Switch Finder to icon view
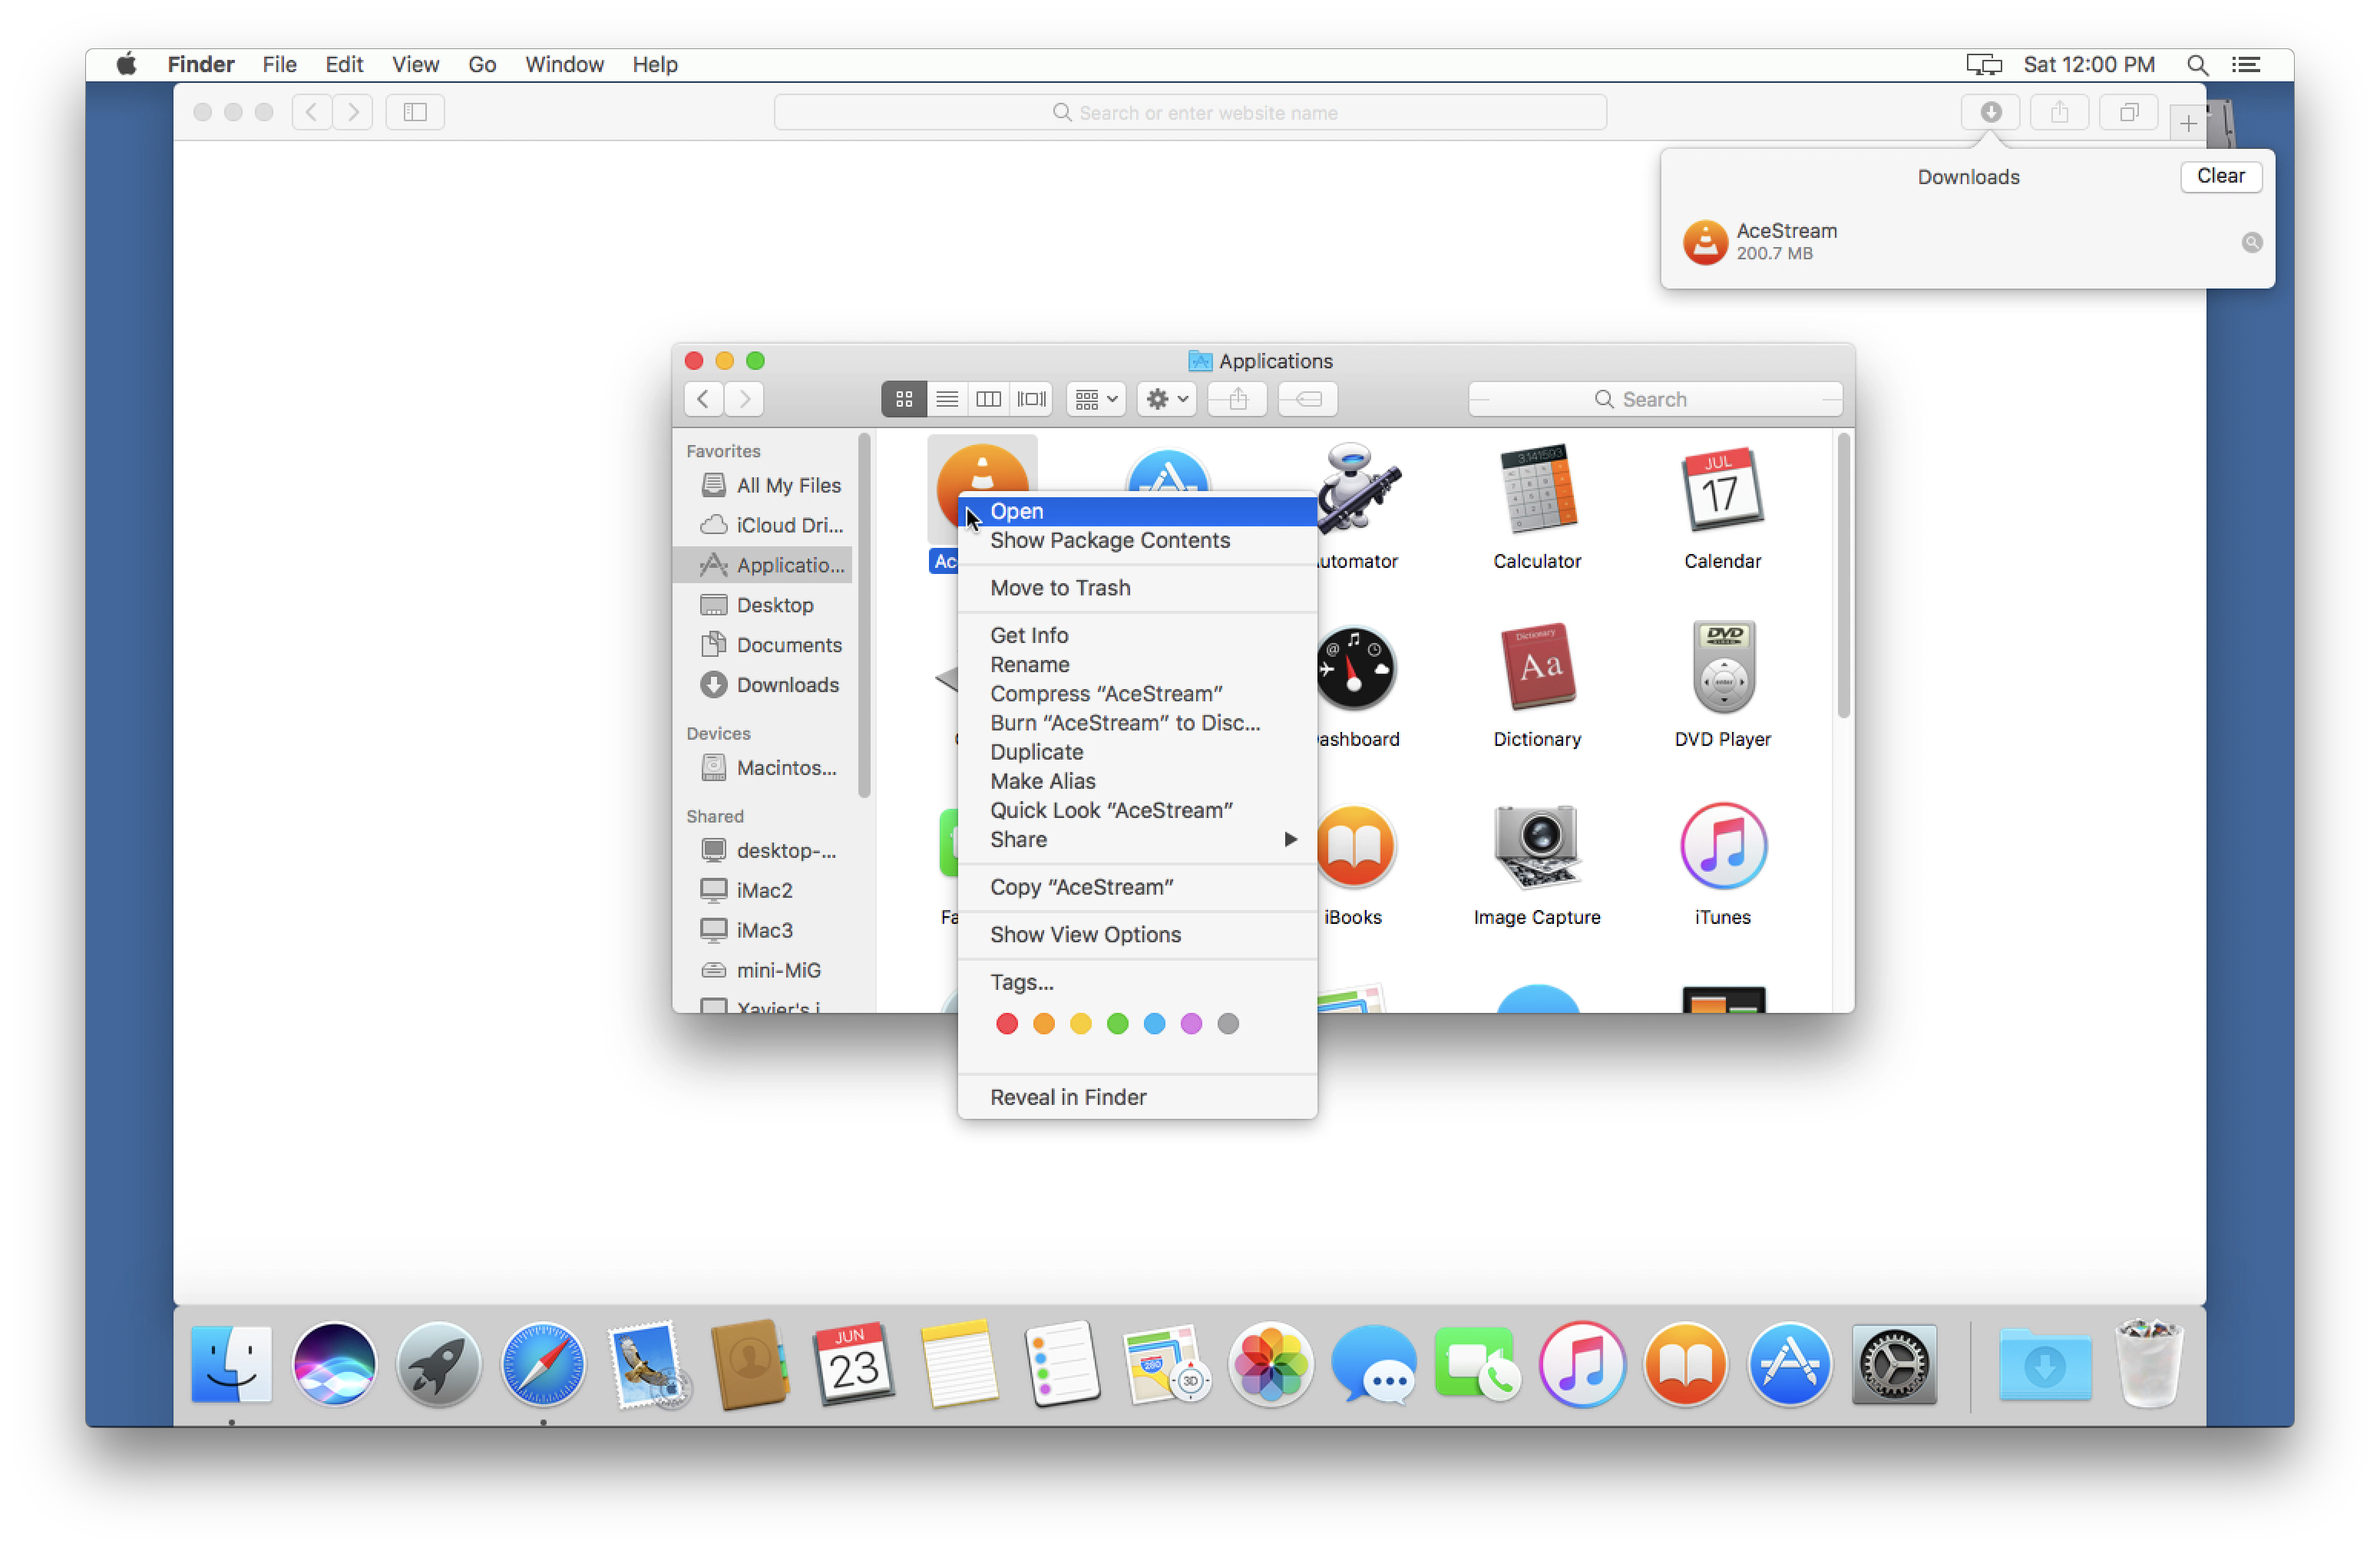2380x1550 pixels. 904,399
